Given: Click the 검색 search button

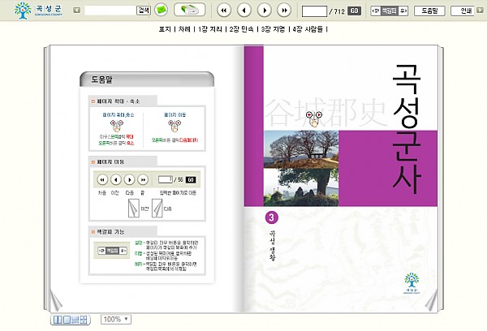Looking at the screenshot, I should point(144,11).
